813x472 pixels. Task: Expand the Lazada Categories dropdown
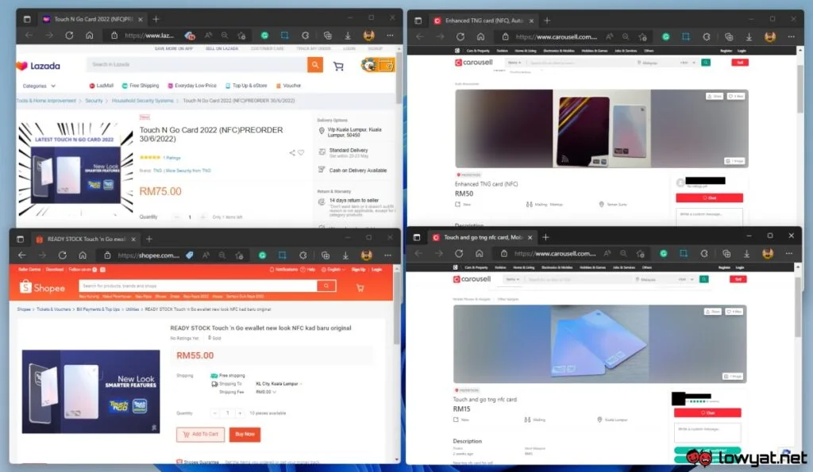[x=39, y=86]
